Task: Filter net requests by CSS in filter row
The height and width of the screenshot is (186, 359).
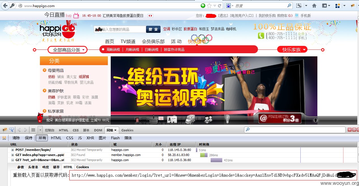Action: pyautogui.click(x=70, y=138)
